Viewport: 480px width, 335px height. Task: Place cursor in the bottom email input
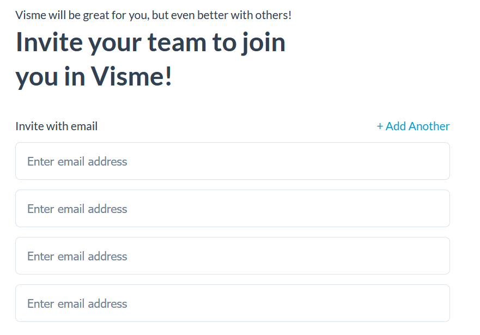233,303
